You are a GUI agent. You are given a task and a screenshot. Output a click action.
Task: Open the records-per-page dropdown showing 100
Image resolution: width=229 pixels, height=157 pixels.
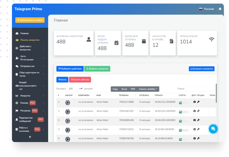[75, 89]
